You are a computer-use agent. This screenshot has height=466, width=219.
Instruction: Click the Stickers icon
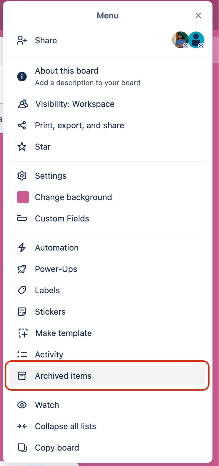pos(22,312)
